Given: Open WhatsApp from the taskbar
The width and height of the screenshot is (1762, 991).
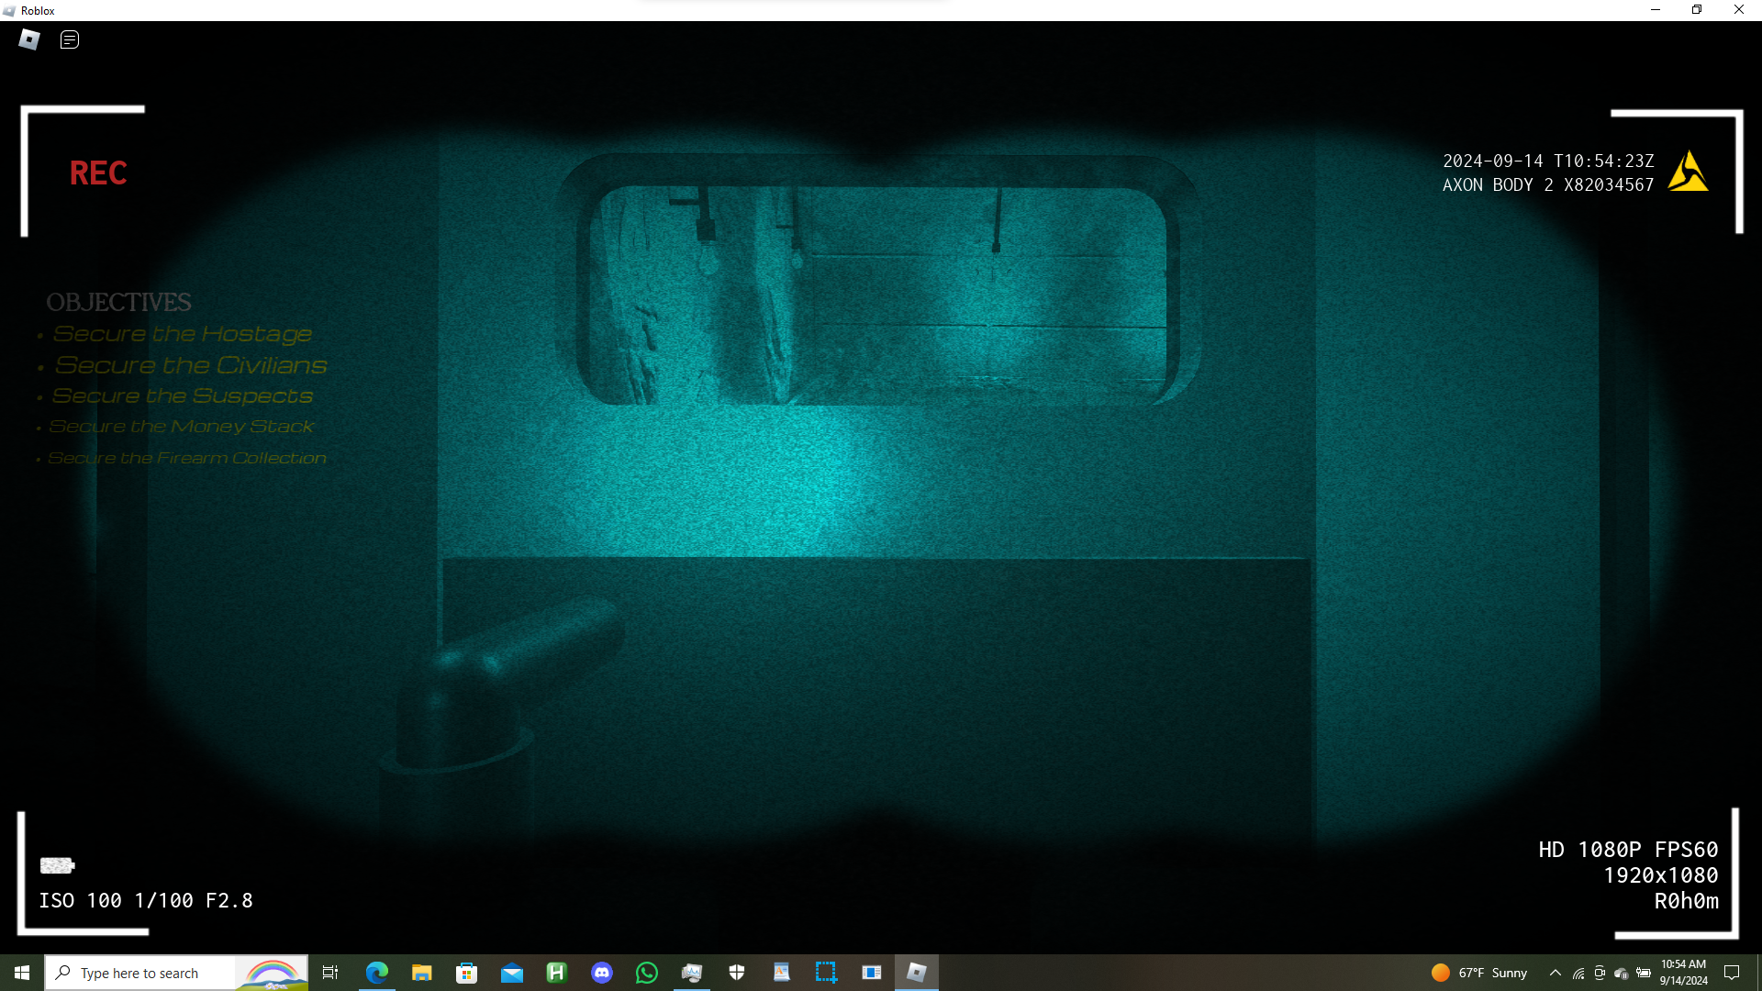Looking at the screenshot, I should (x=646, y=973).
